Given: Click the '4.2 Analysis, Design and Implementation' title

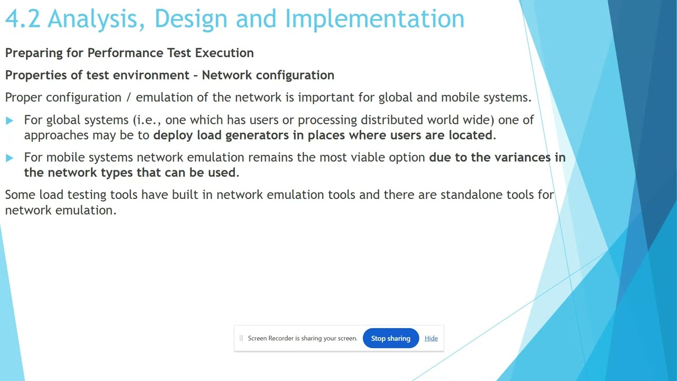Looking at the screenshot, I should tap(235, 19).
